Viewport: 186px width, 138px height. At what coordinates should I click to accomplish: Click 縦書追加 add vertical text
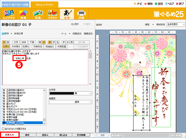tap(77, 34)
